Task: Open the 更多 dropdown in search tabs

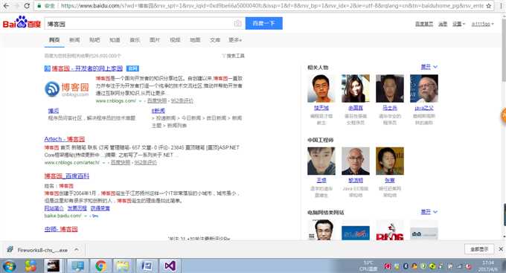Action: [x=235, y=40]
